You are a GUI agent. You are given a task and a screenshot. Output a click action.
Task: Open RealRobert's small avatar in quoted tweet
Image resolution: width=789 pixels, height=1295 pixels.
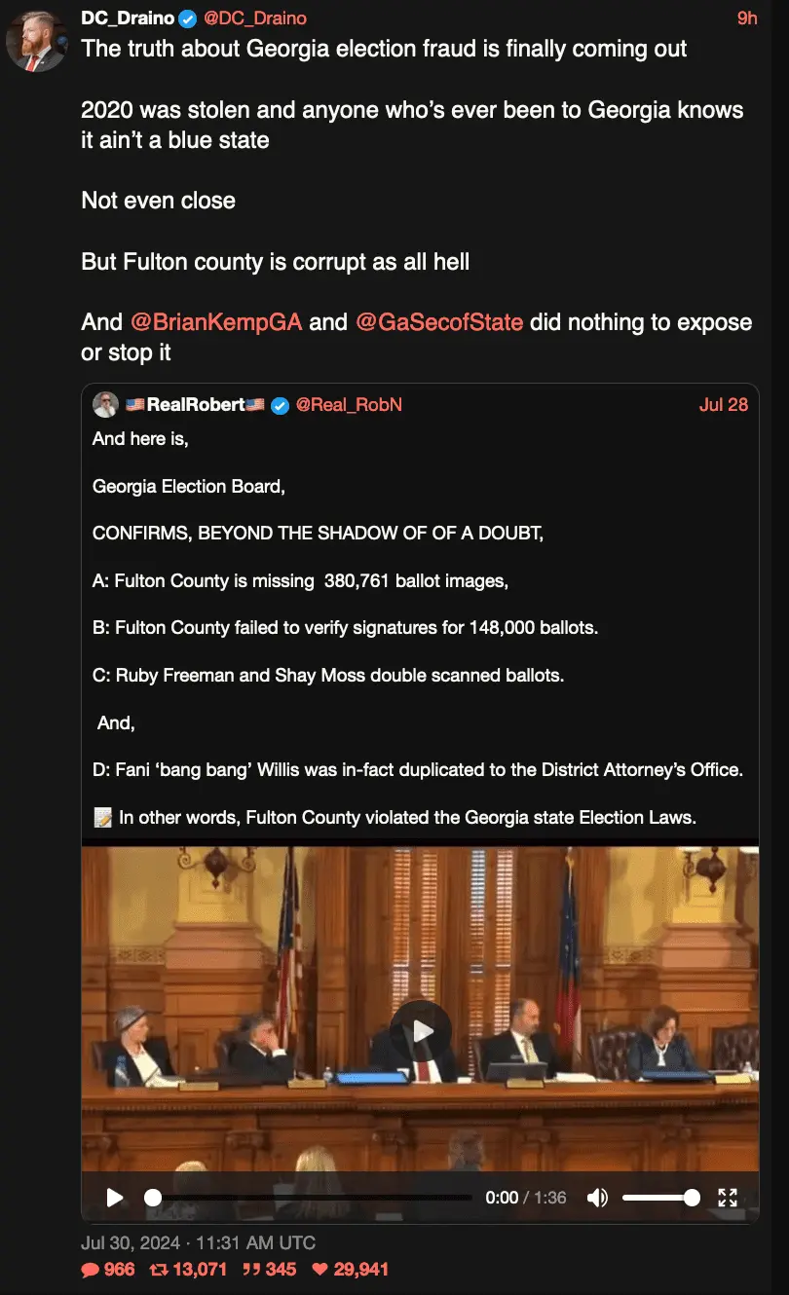[x=105, y=405]
